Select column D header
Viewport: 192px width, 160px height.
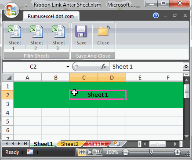click(x=112, y=77)
